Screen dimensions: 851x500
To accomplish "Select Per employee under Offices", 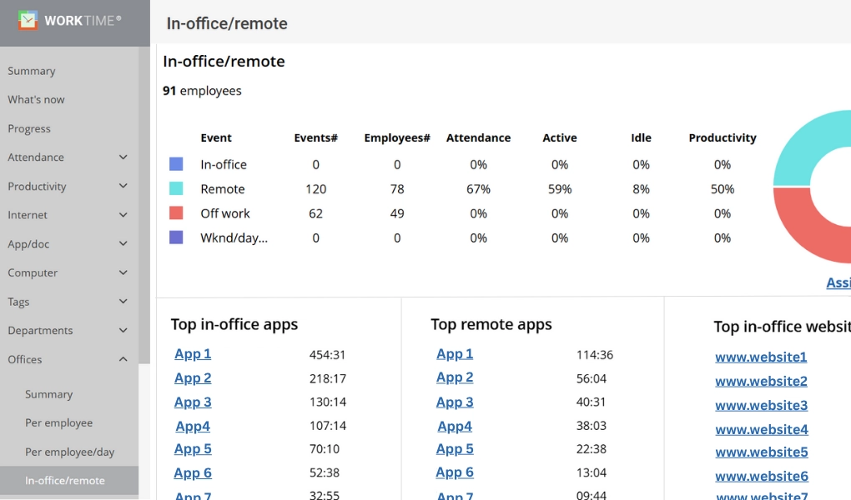I will [58, 422].
